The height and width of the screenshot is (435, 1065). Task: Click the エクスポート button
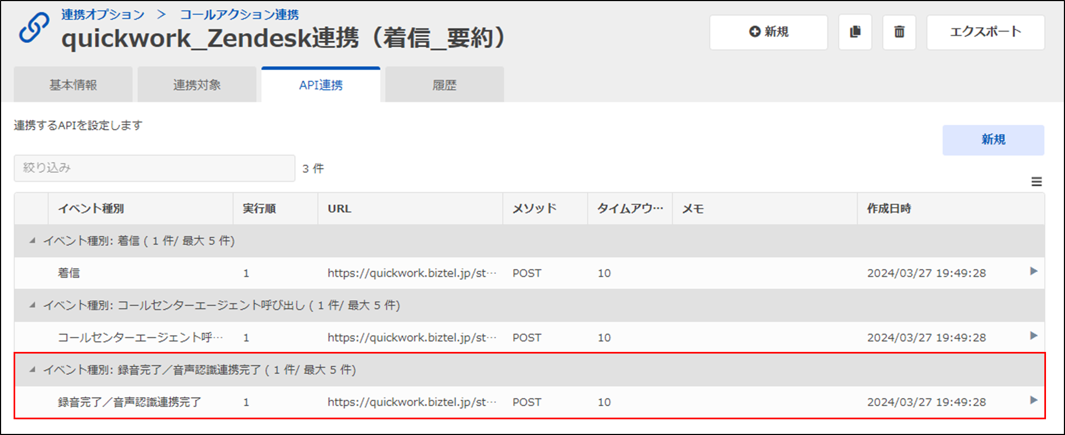986,32
